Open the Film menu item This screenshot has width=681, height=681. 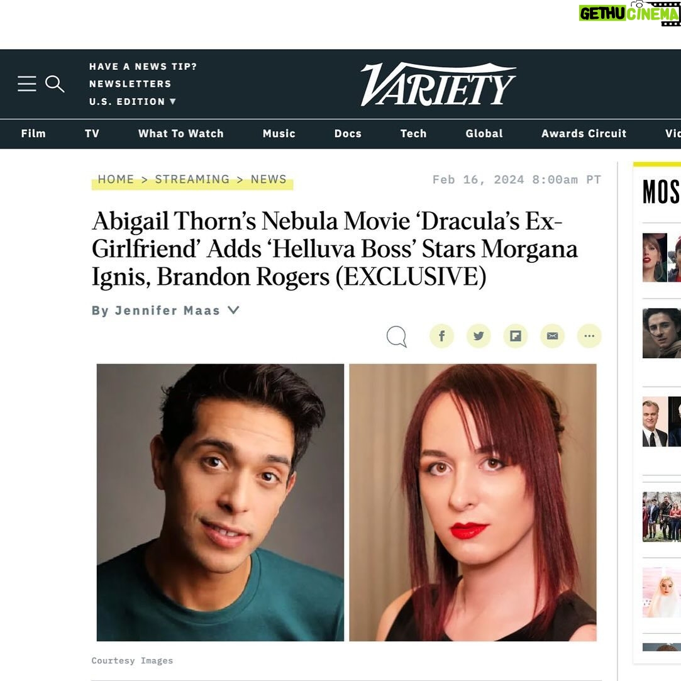pos(33,133)
